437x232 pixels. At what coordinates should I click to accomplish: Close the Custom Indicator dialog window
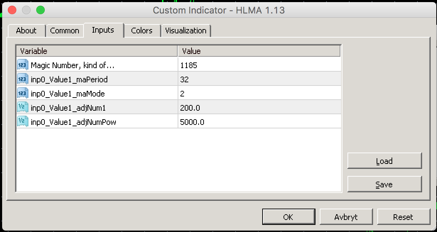[12, 10]
